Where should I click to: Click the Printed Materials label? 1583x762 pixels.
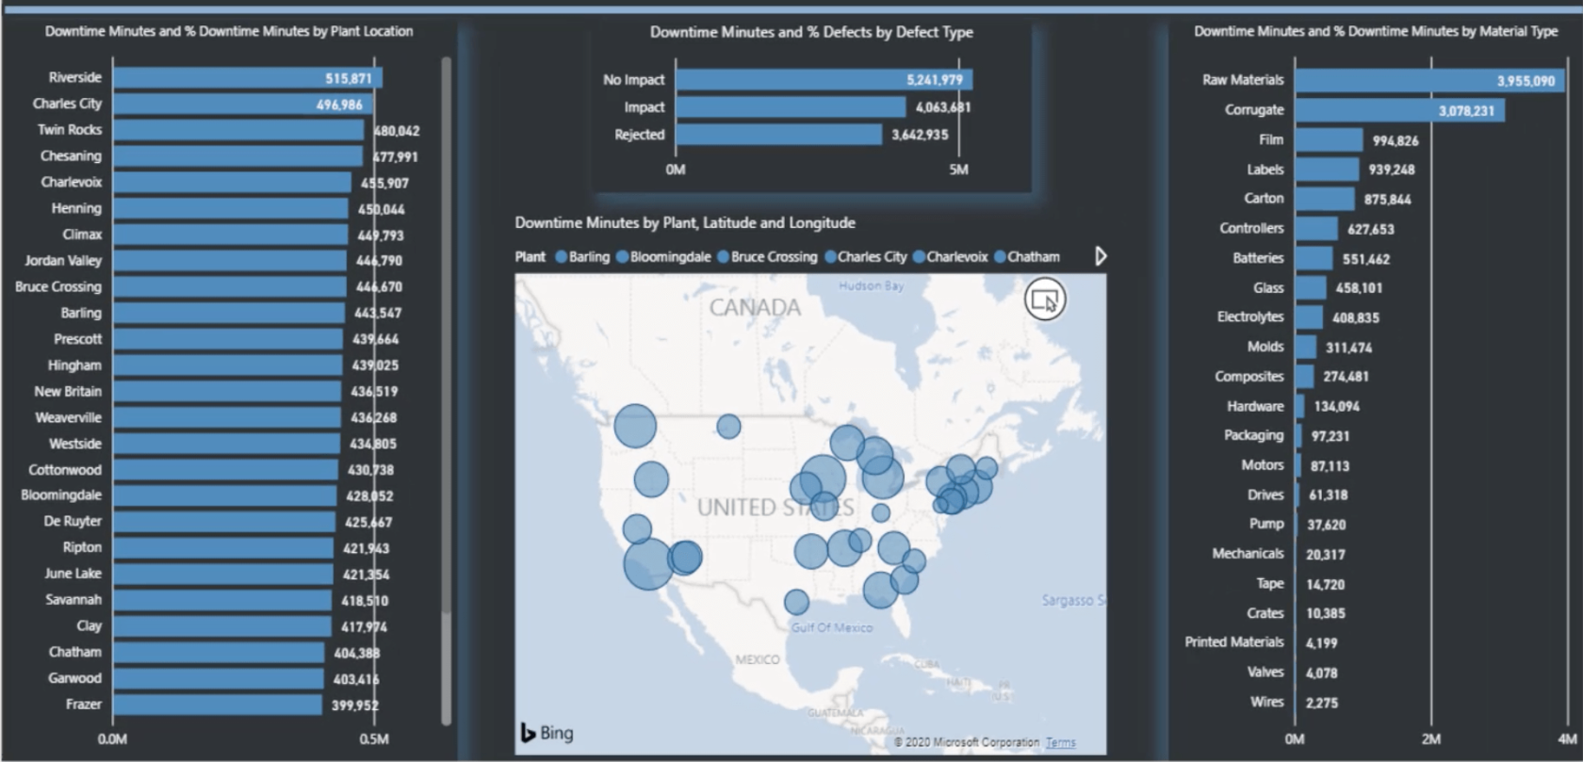click(1234, 642)
